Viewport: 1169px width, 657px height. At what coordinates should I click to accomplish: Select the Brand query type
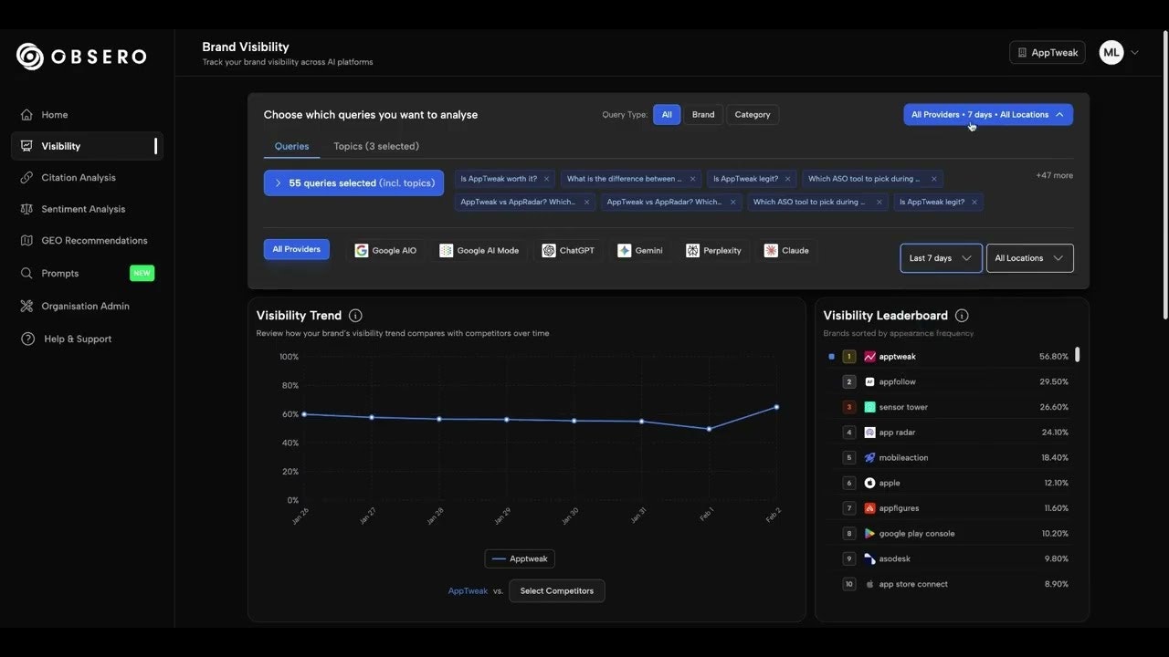pos(703,115)
